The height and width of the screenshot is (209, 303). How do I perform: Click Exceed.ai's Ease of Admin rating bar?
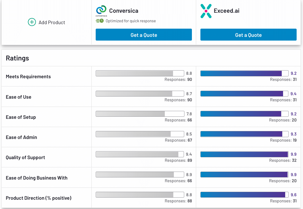click(x=245, y=134)
